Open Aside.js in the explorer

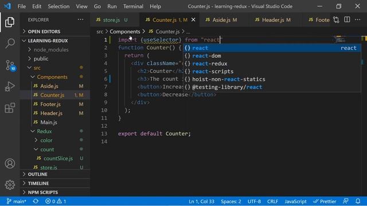(55, 86)
